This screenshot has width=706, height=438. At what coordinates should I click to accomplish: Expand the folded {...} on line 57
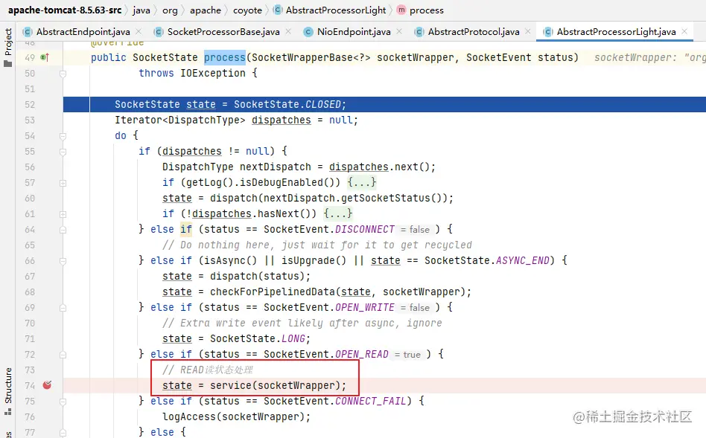[x=361, y=182]
